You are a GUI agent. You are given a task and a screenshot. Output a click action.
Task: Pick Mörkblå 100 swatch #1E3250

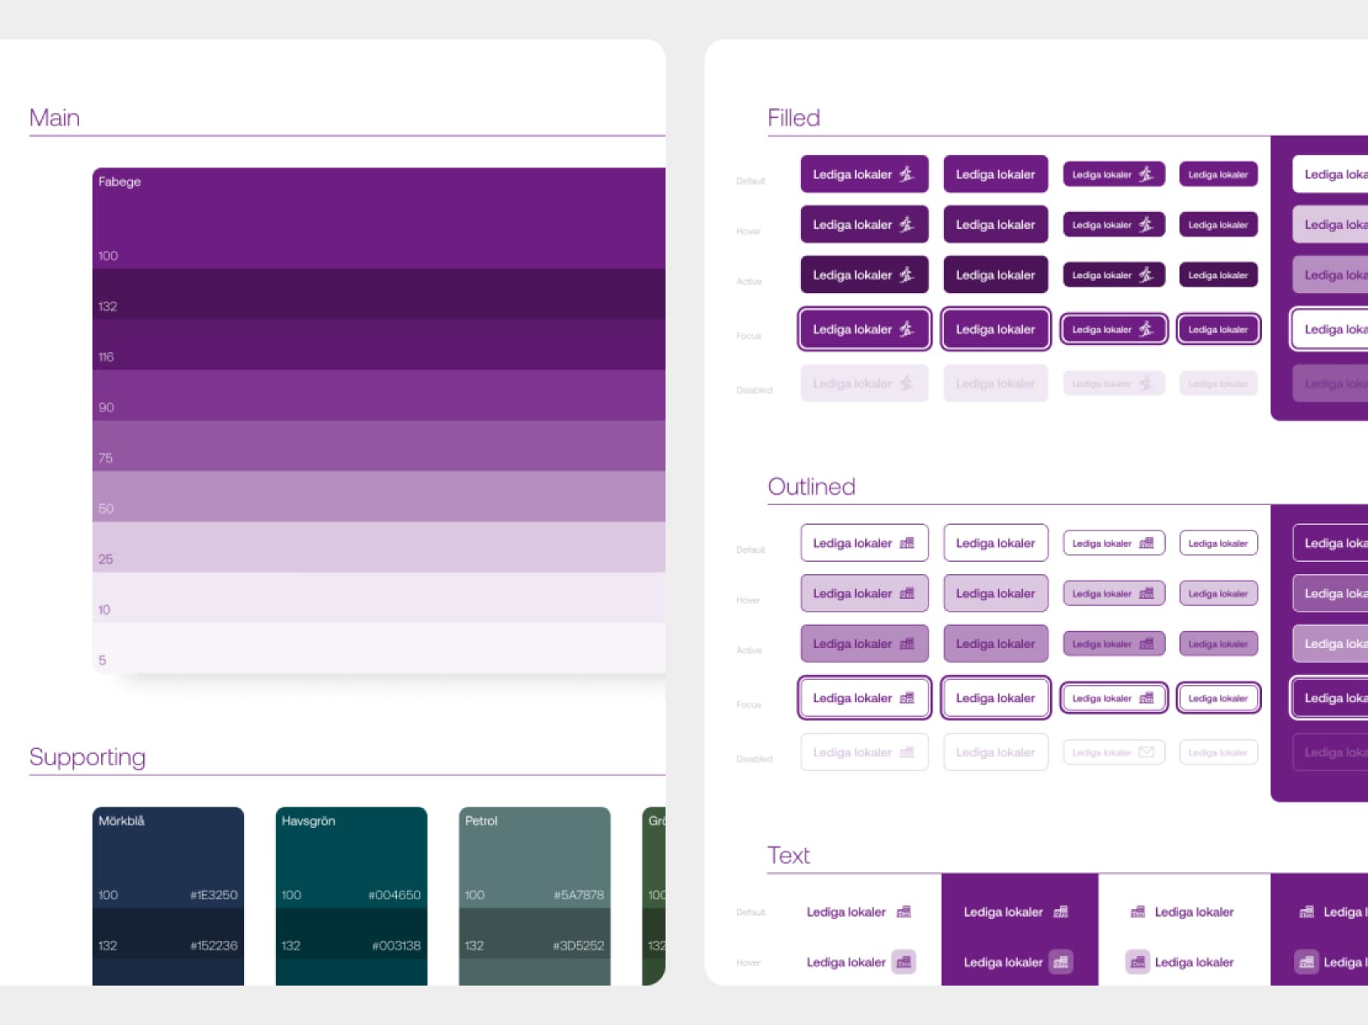click(x=168, y=857)
